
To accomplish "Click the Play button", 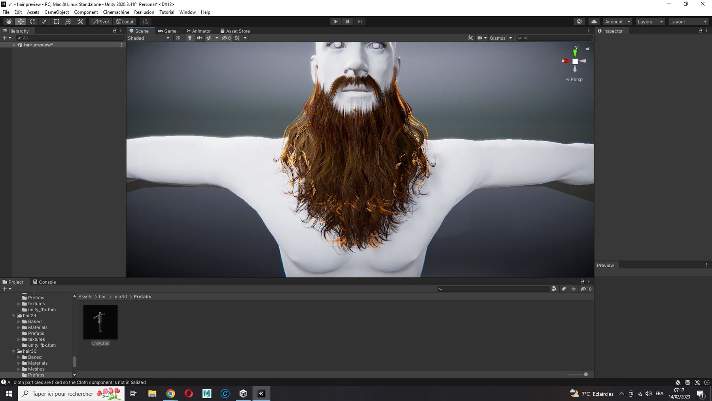I will [x=335, y=22].
